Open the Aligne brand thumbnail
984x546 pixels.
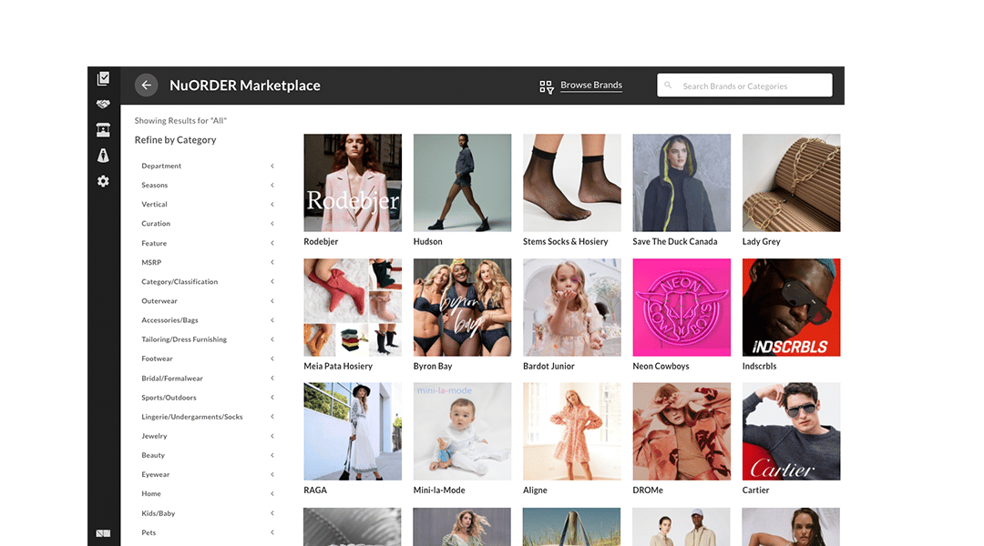pyautogui.click(x=571, y=431)
